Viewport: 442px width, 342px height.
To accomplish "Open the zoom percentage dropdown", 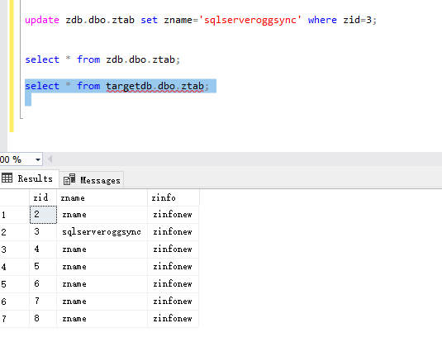I will pos(38,159).
